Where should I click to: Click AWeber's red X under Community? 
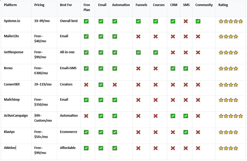click(198, 148)
